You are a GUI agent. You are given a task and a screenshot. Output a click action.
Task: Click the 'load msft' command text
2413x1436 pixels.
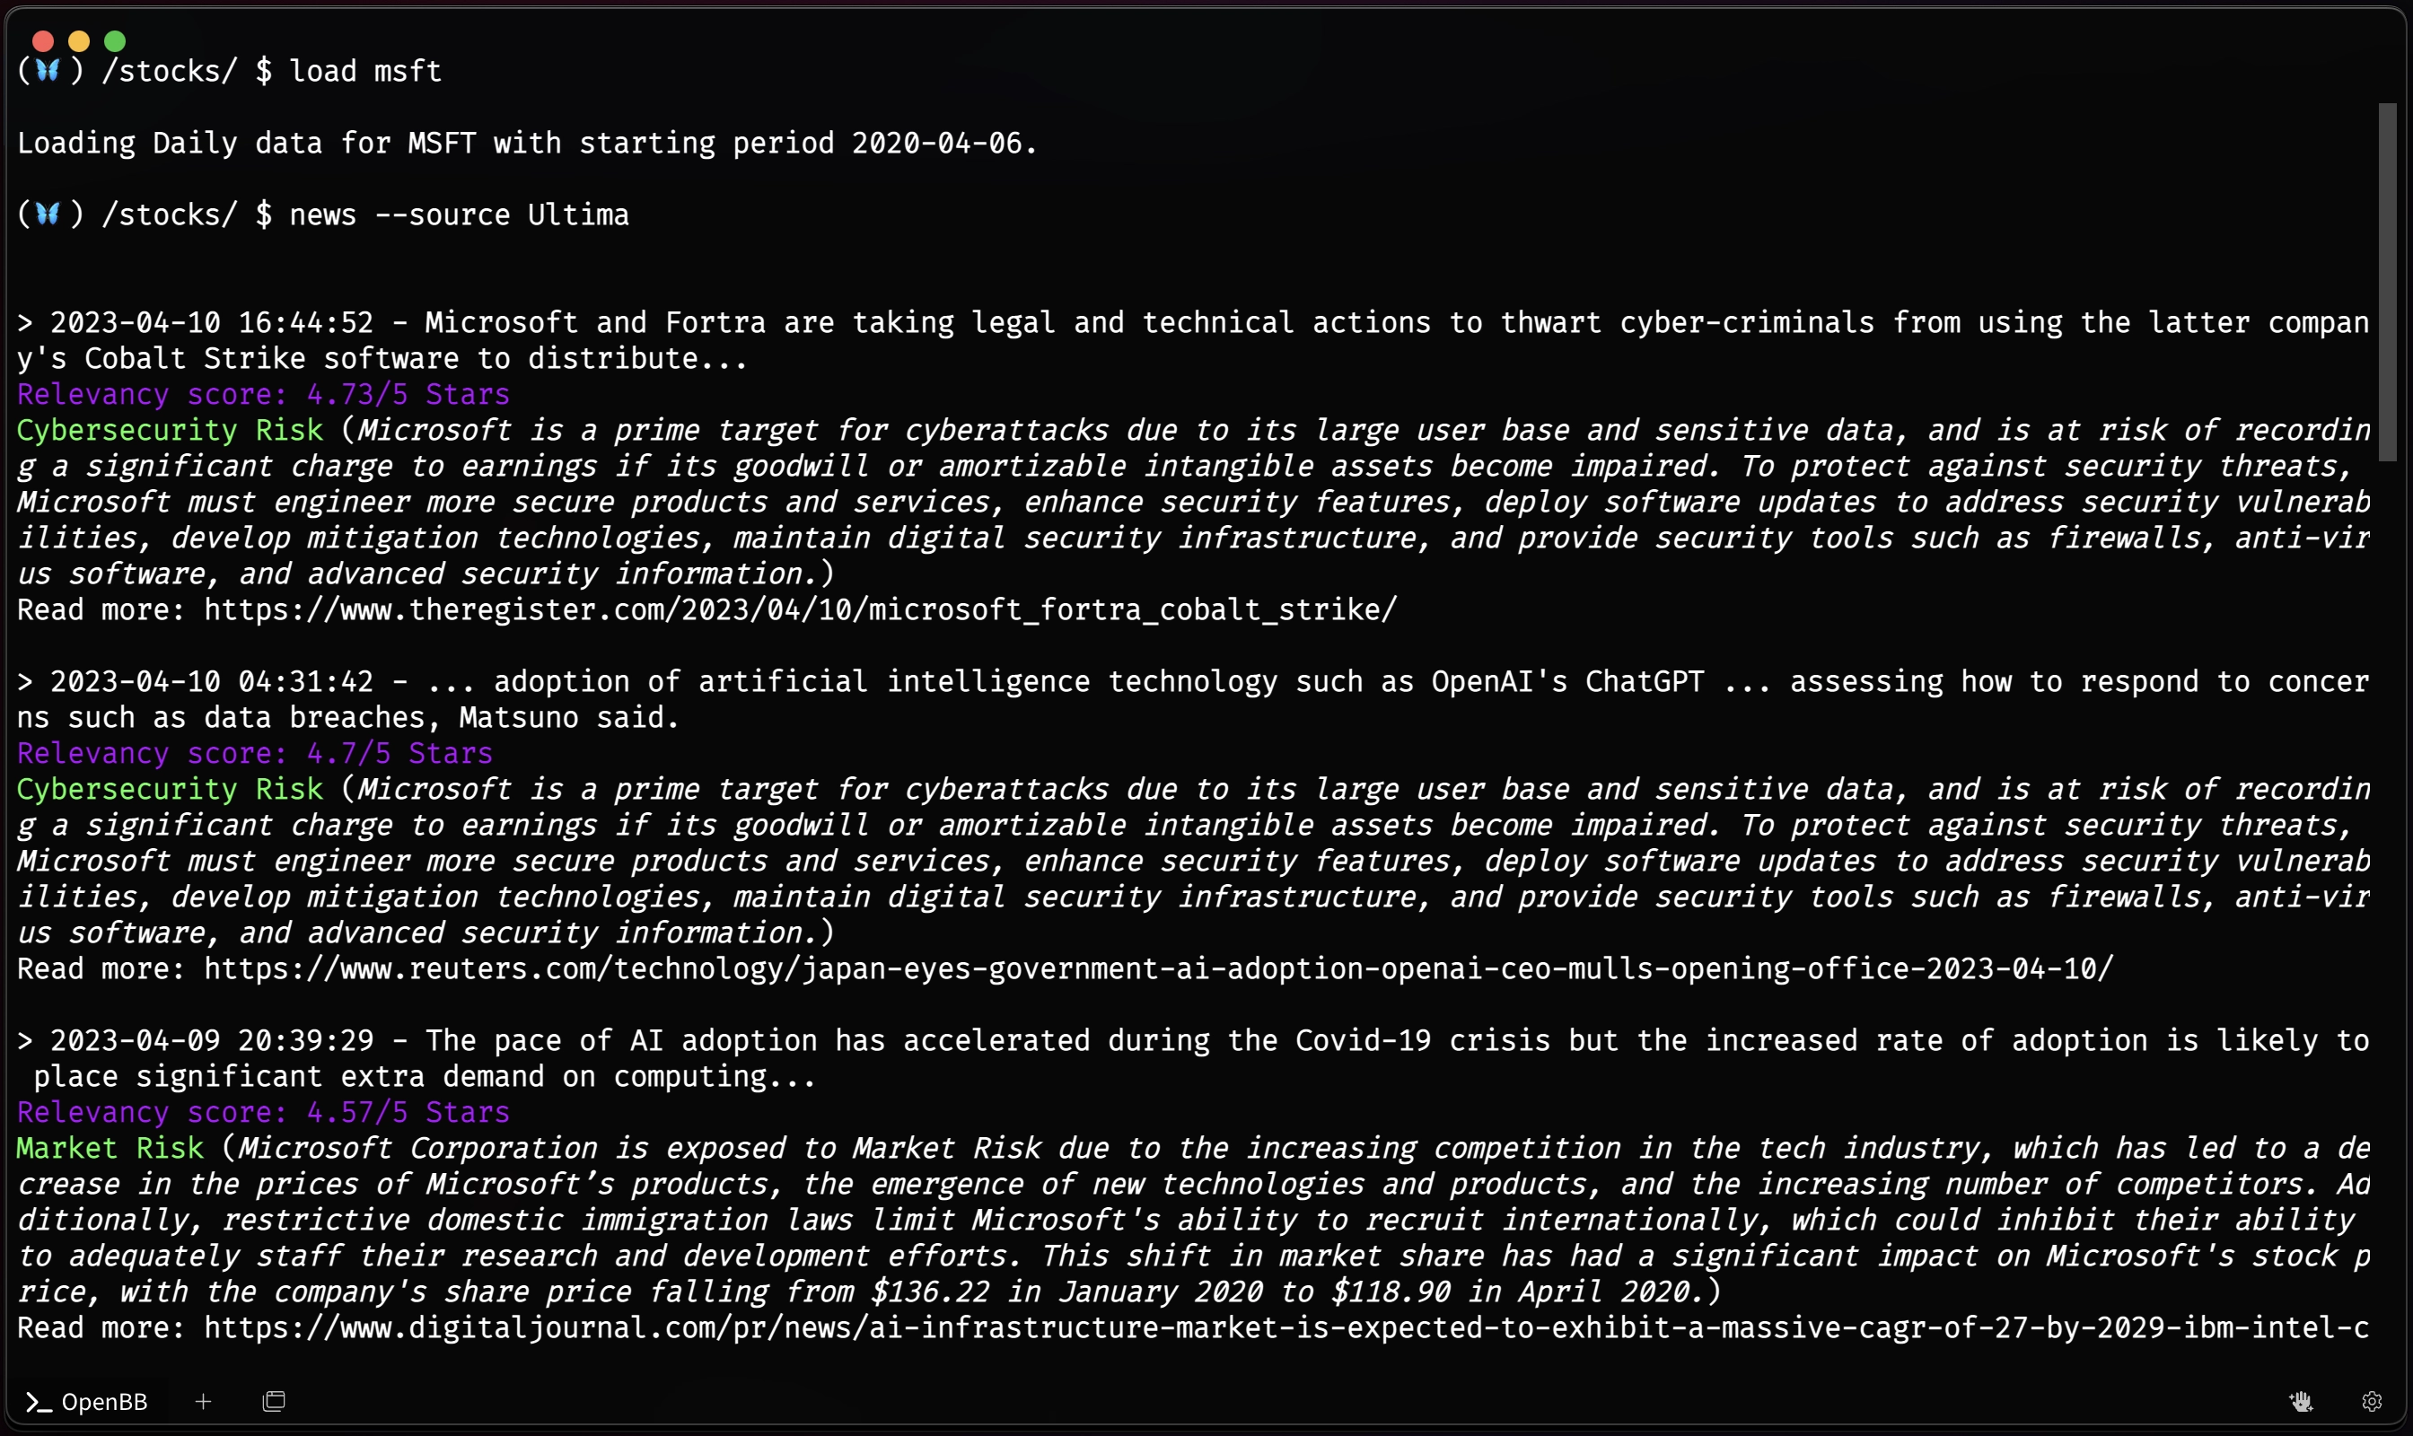tap(364, 71)
